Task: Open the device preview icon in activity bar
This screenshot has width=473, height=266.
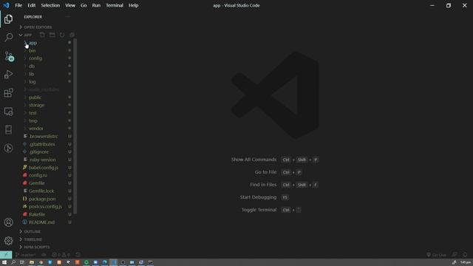Action: pos(8,130)
